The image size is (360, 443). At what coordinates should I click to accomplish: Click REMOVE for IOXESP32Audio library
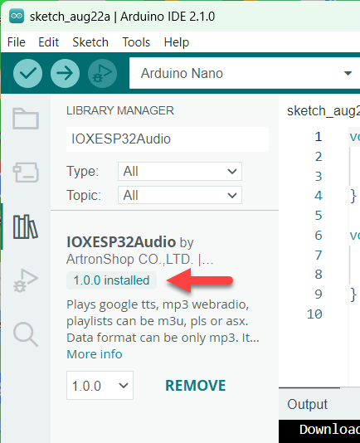[x=196, y=386]
